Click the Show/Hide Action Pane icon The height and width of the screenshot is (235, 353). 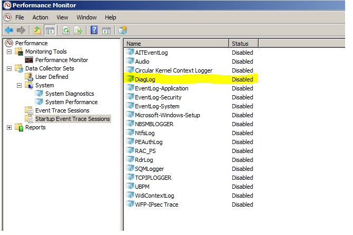point(106,30)
